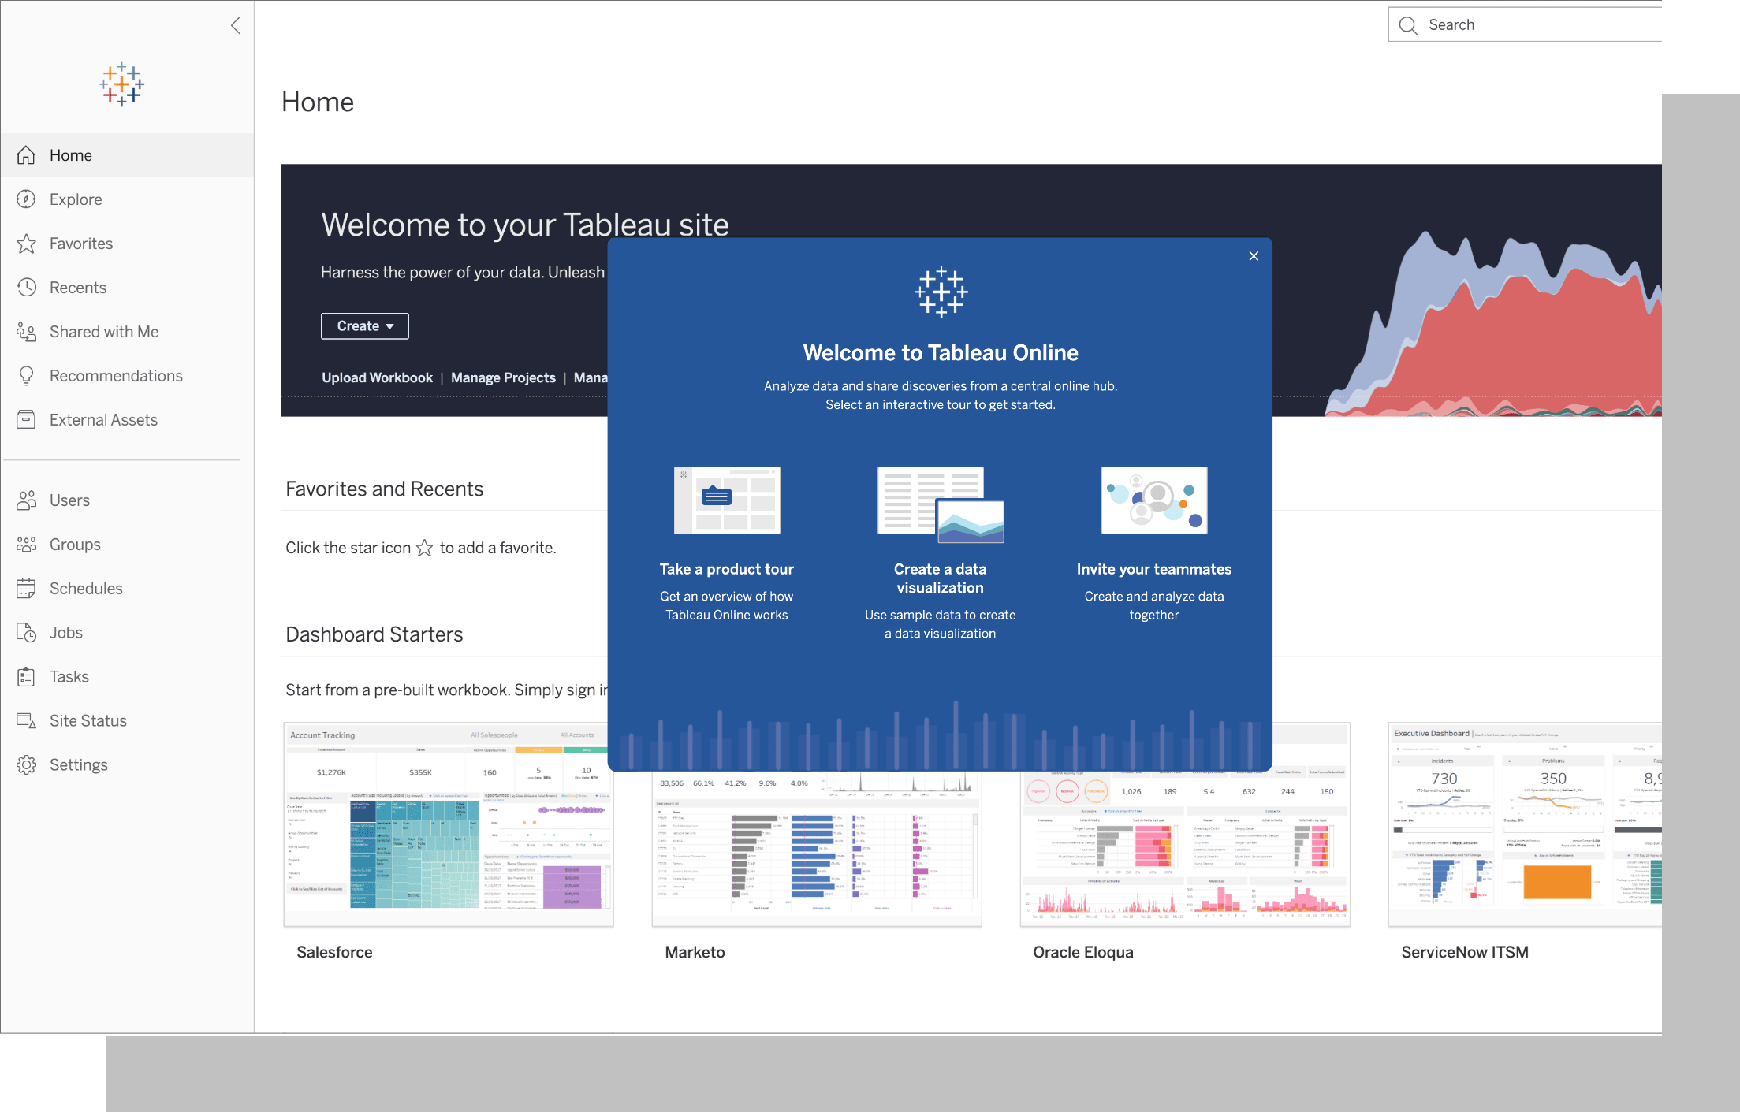Click the Tableau logo in welcome dialog
The width and height of the screenshot is (1740, 1112).
click(941, 292)
